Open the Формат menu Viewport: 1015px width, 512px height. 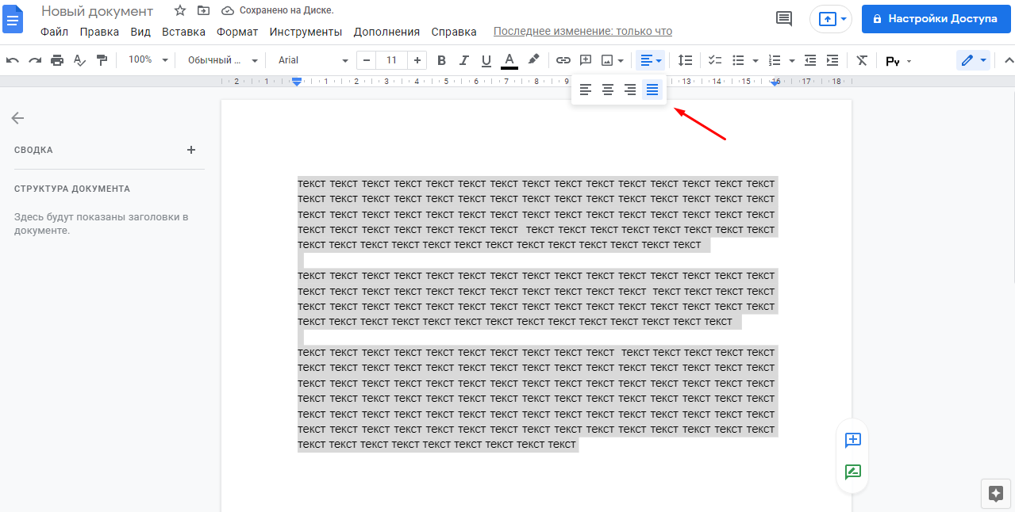[237, 32]
